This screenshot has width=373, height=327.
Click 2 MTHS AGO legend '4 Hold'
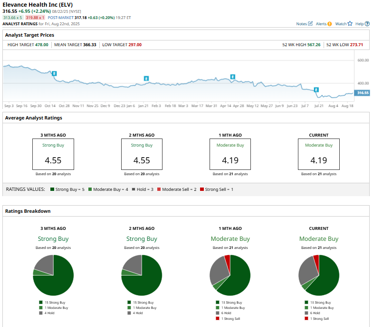coord(135,313)
